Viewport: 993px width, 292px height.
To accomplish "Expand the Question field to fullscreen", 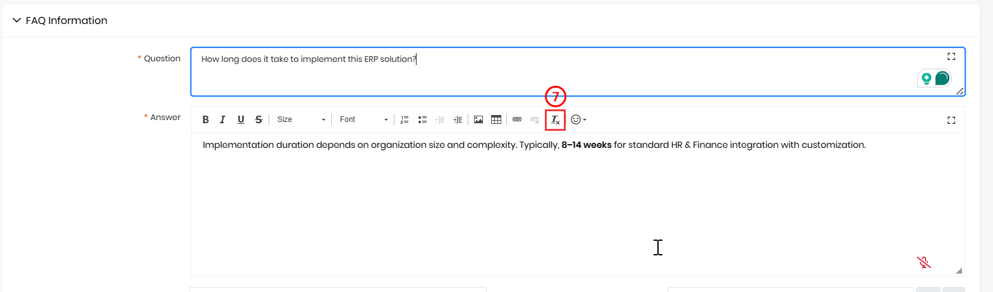I will 951,57.
